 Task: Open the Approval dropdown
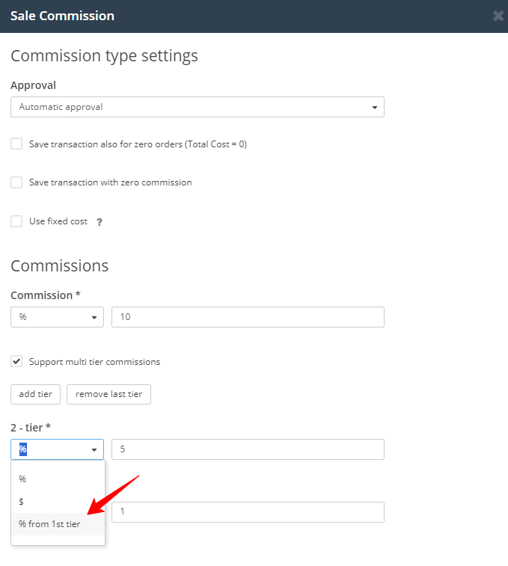coord(198,107)
